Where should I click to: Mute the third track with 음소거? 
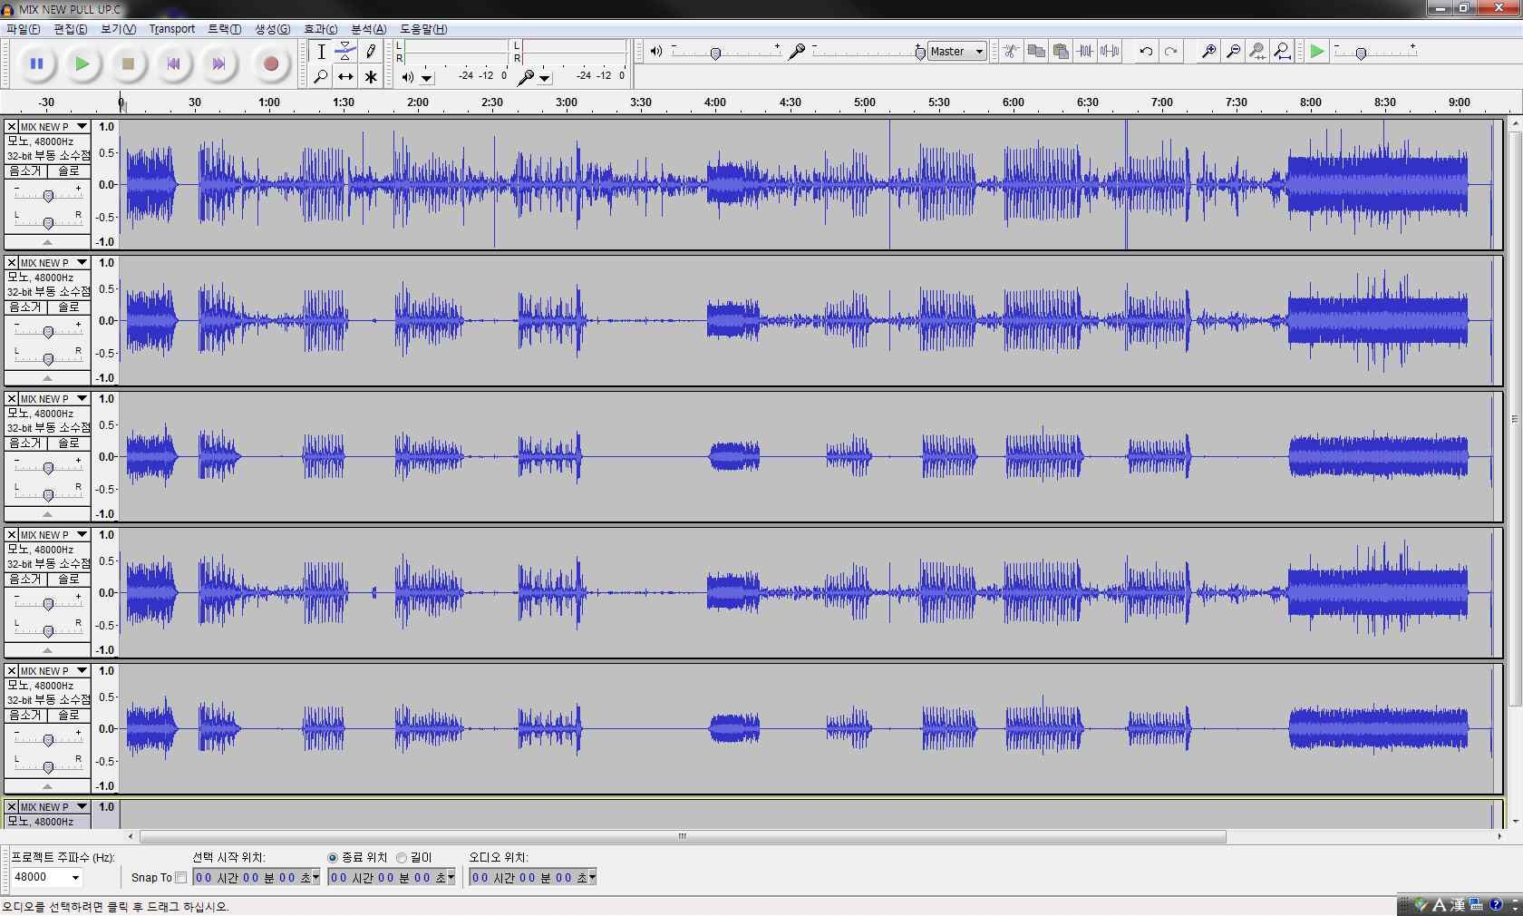point(25,443)
